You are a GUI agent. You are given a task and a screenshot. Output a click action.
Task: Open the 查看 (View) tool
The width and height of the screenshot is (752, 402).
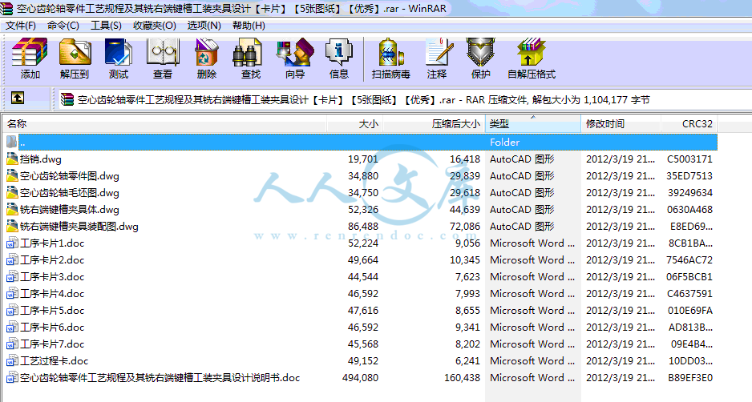[163, 58]
